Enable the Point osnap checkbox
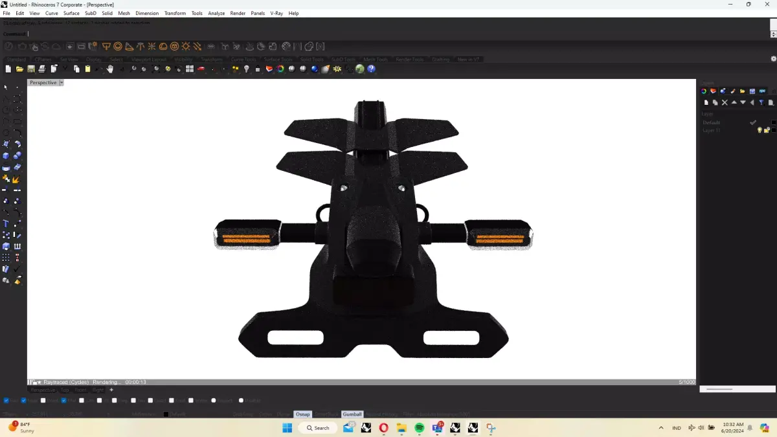 [43, 399]
